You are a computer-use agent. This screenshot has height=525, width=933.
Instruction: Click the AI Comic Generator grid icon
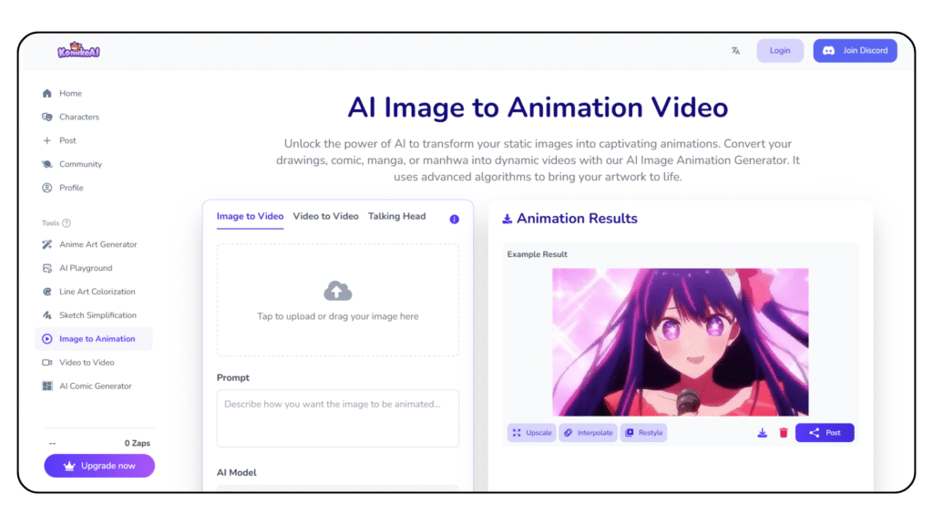tap(47, 386)
